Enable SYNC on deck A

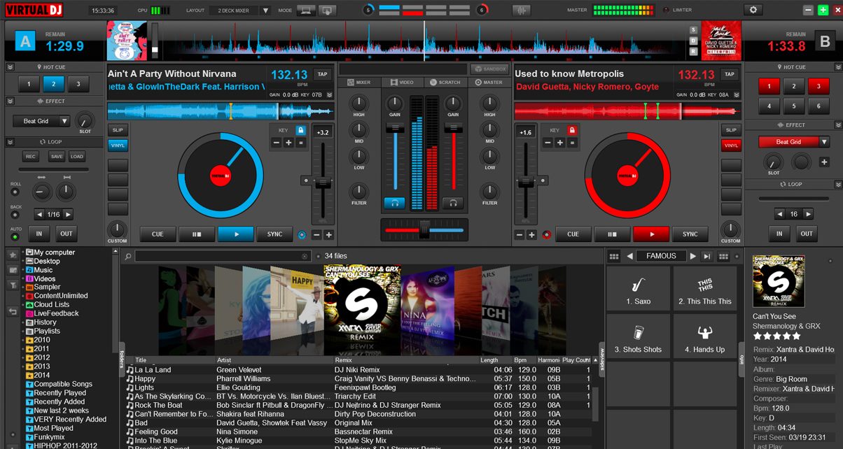pyautogui.click(x=274, y=234)
